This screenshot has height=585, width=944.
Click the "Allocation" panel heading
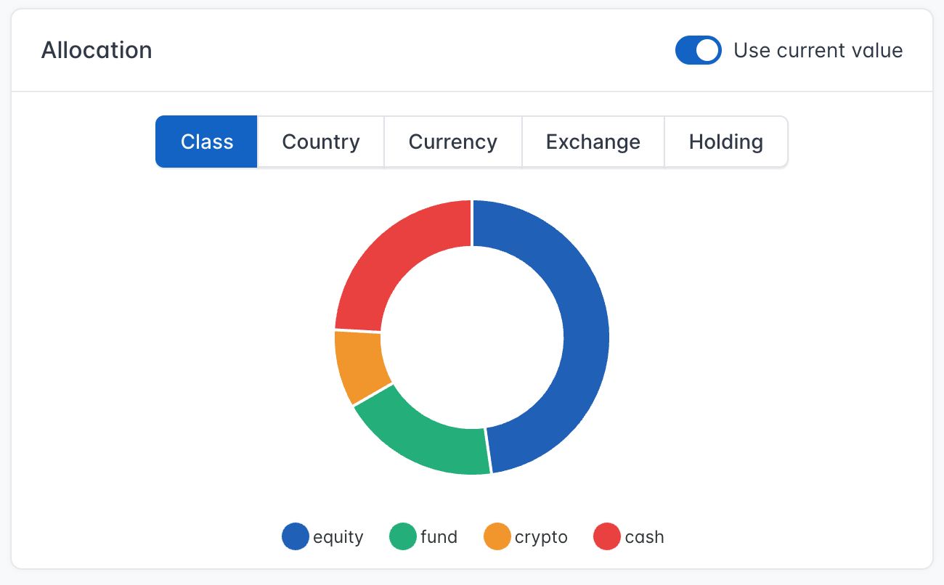(x=97, y=50)
